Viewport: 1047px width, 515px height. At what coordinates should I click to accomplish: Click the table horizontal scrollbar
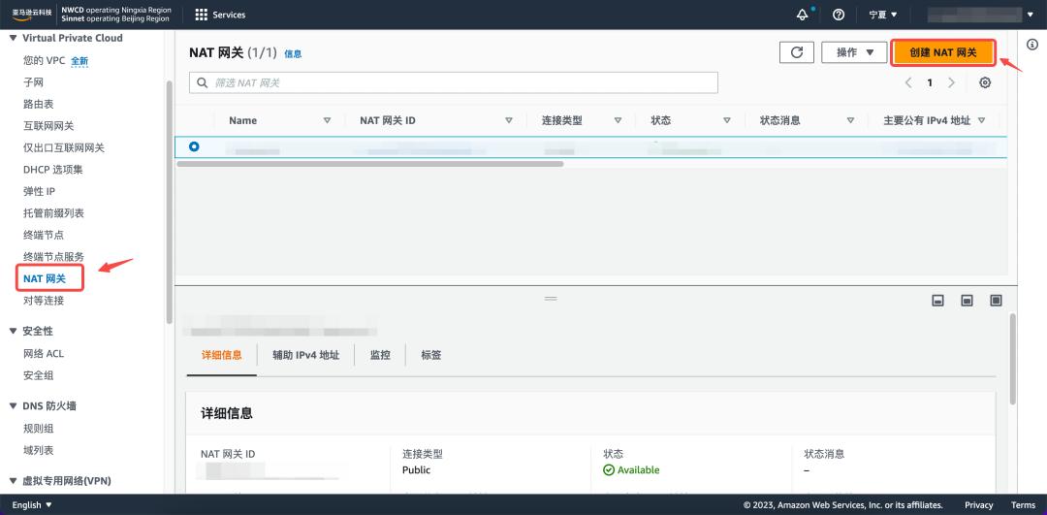tap(370, 163)
